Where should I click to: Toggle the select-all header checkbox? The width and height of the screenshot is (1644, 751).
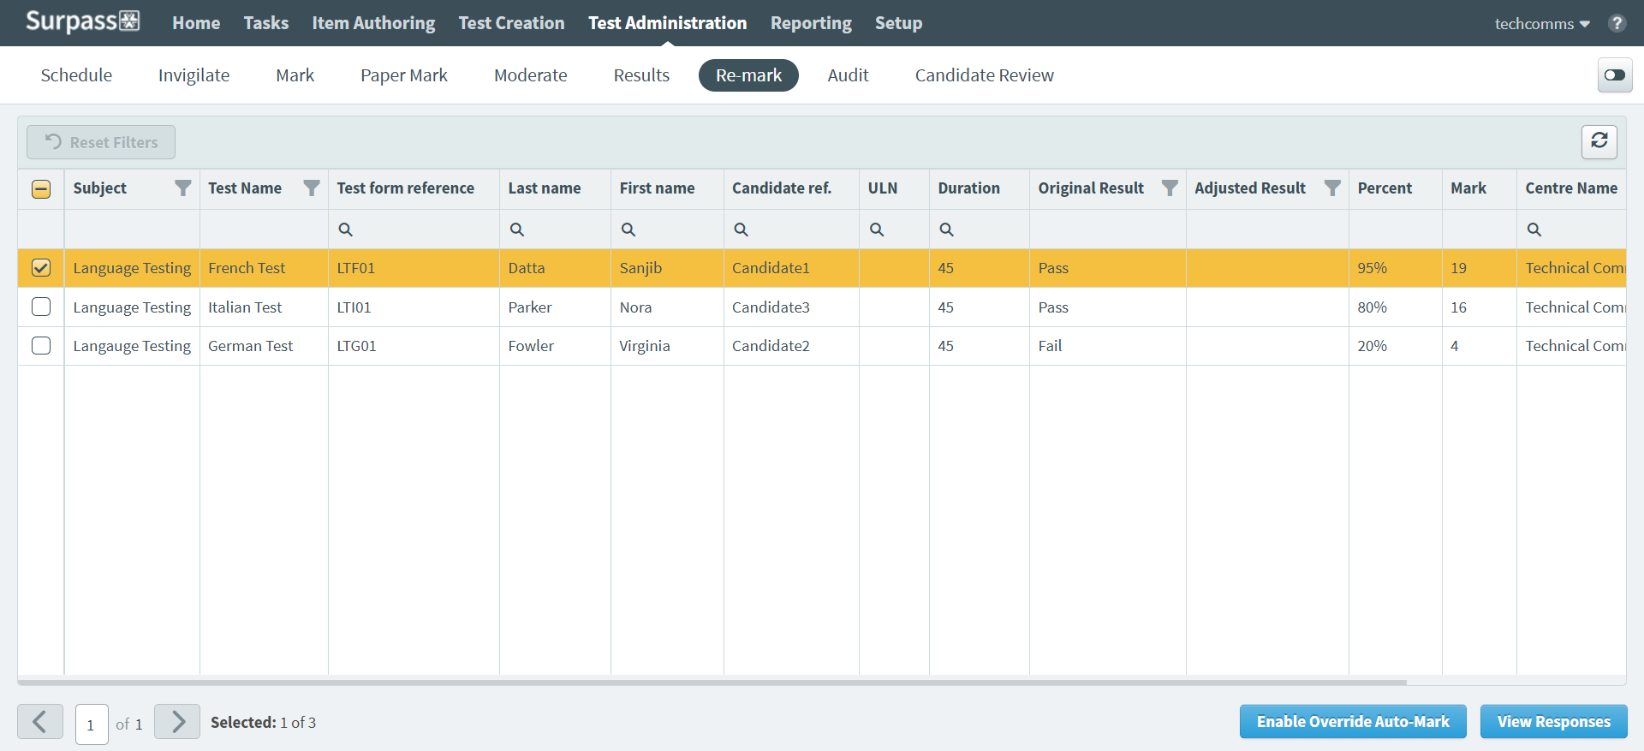pyautogui.click(x=41, y=189)
